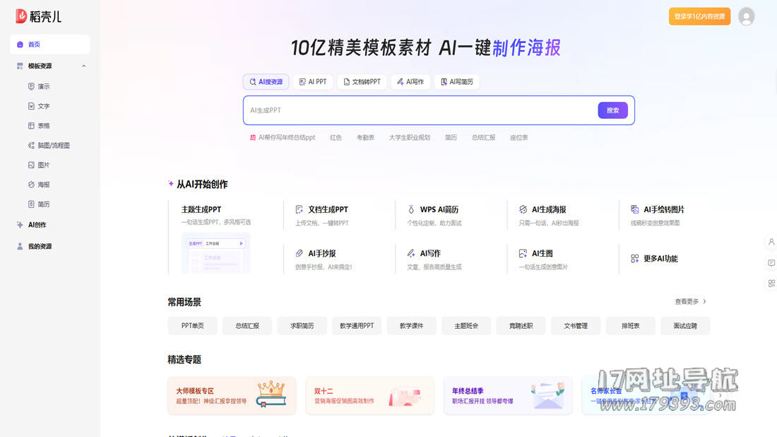777x437 pixels.
Task: Collapse the 模板资源 sidebar section
Action: 83,66
